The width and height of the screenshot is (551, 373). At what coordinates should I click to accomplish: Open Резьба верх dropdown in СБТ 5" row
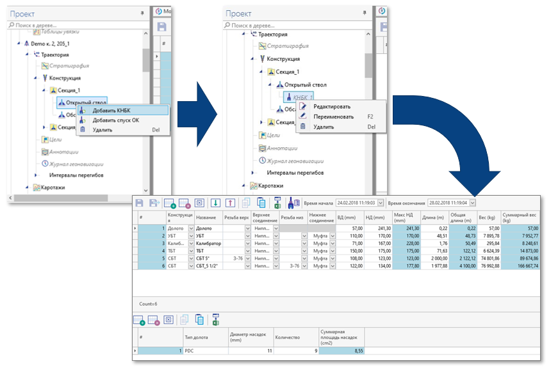248,258
